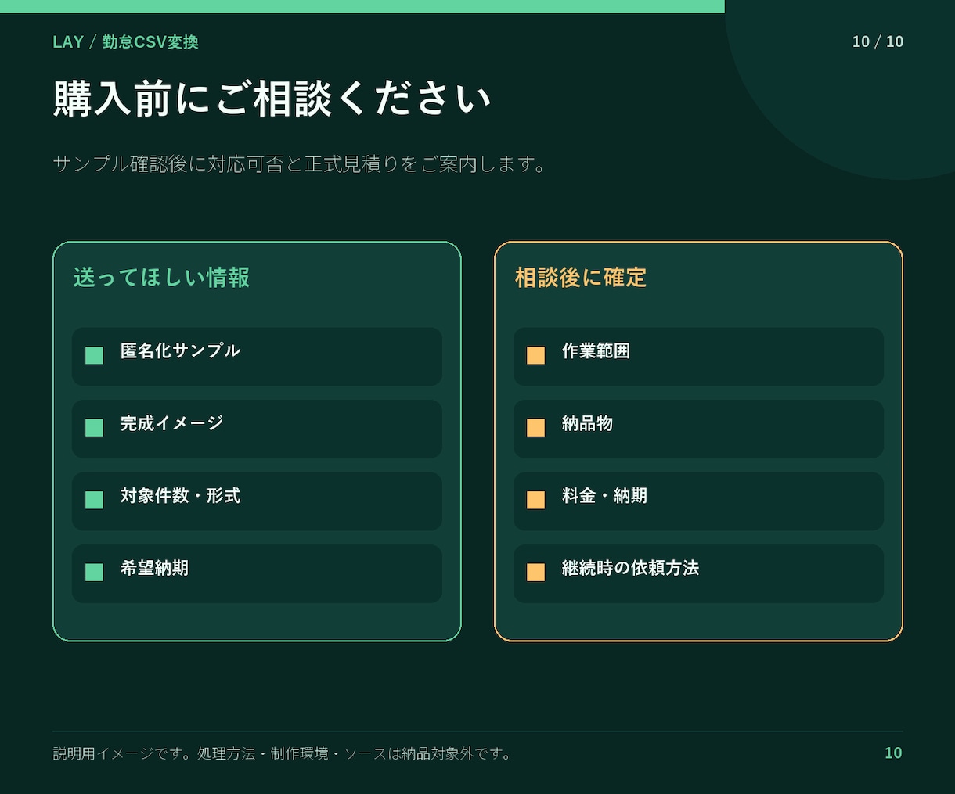This screenshot has width=955, height=794.
Task: Select the 料金・納期 text
Action: point(604,495)
